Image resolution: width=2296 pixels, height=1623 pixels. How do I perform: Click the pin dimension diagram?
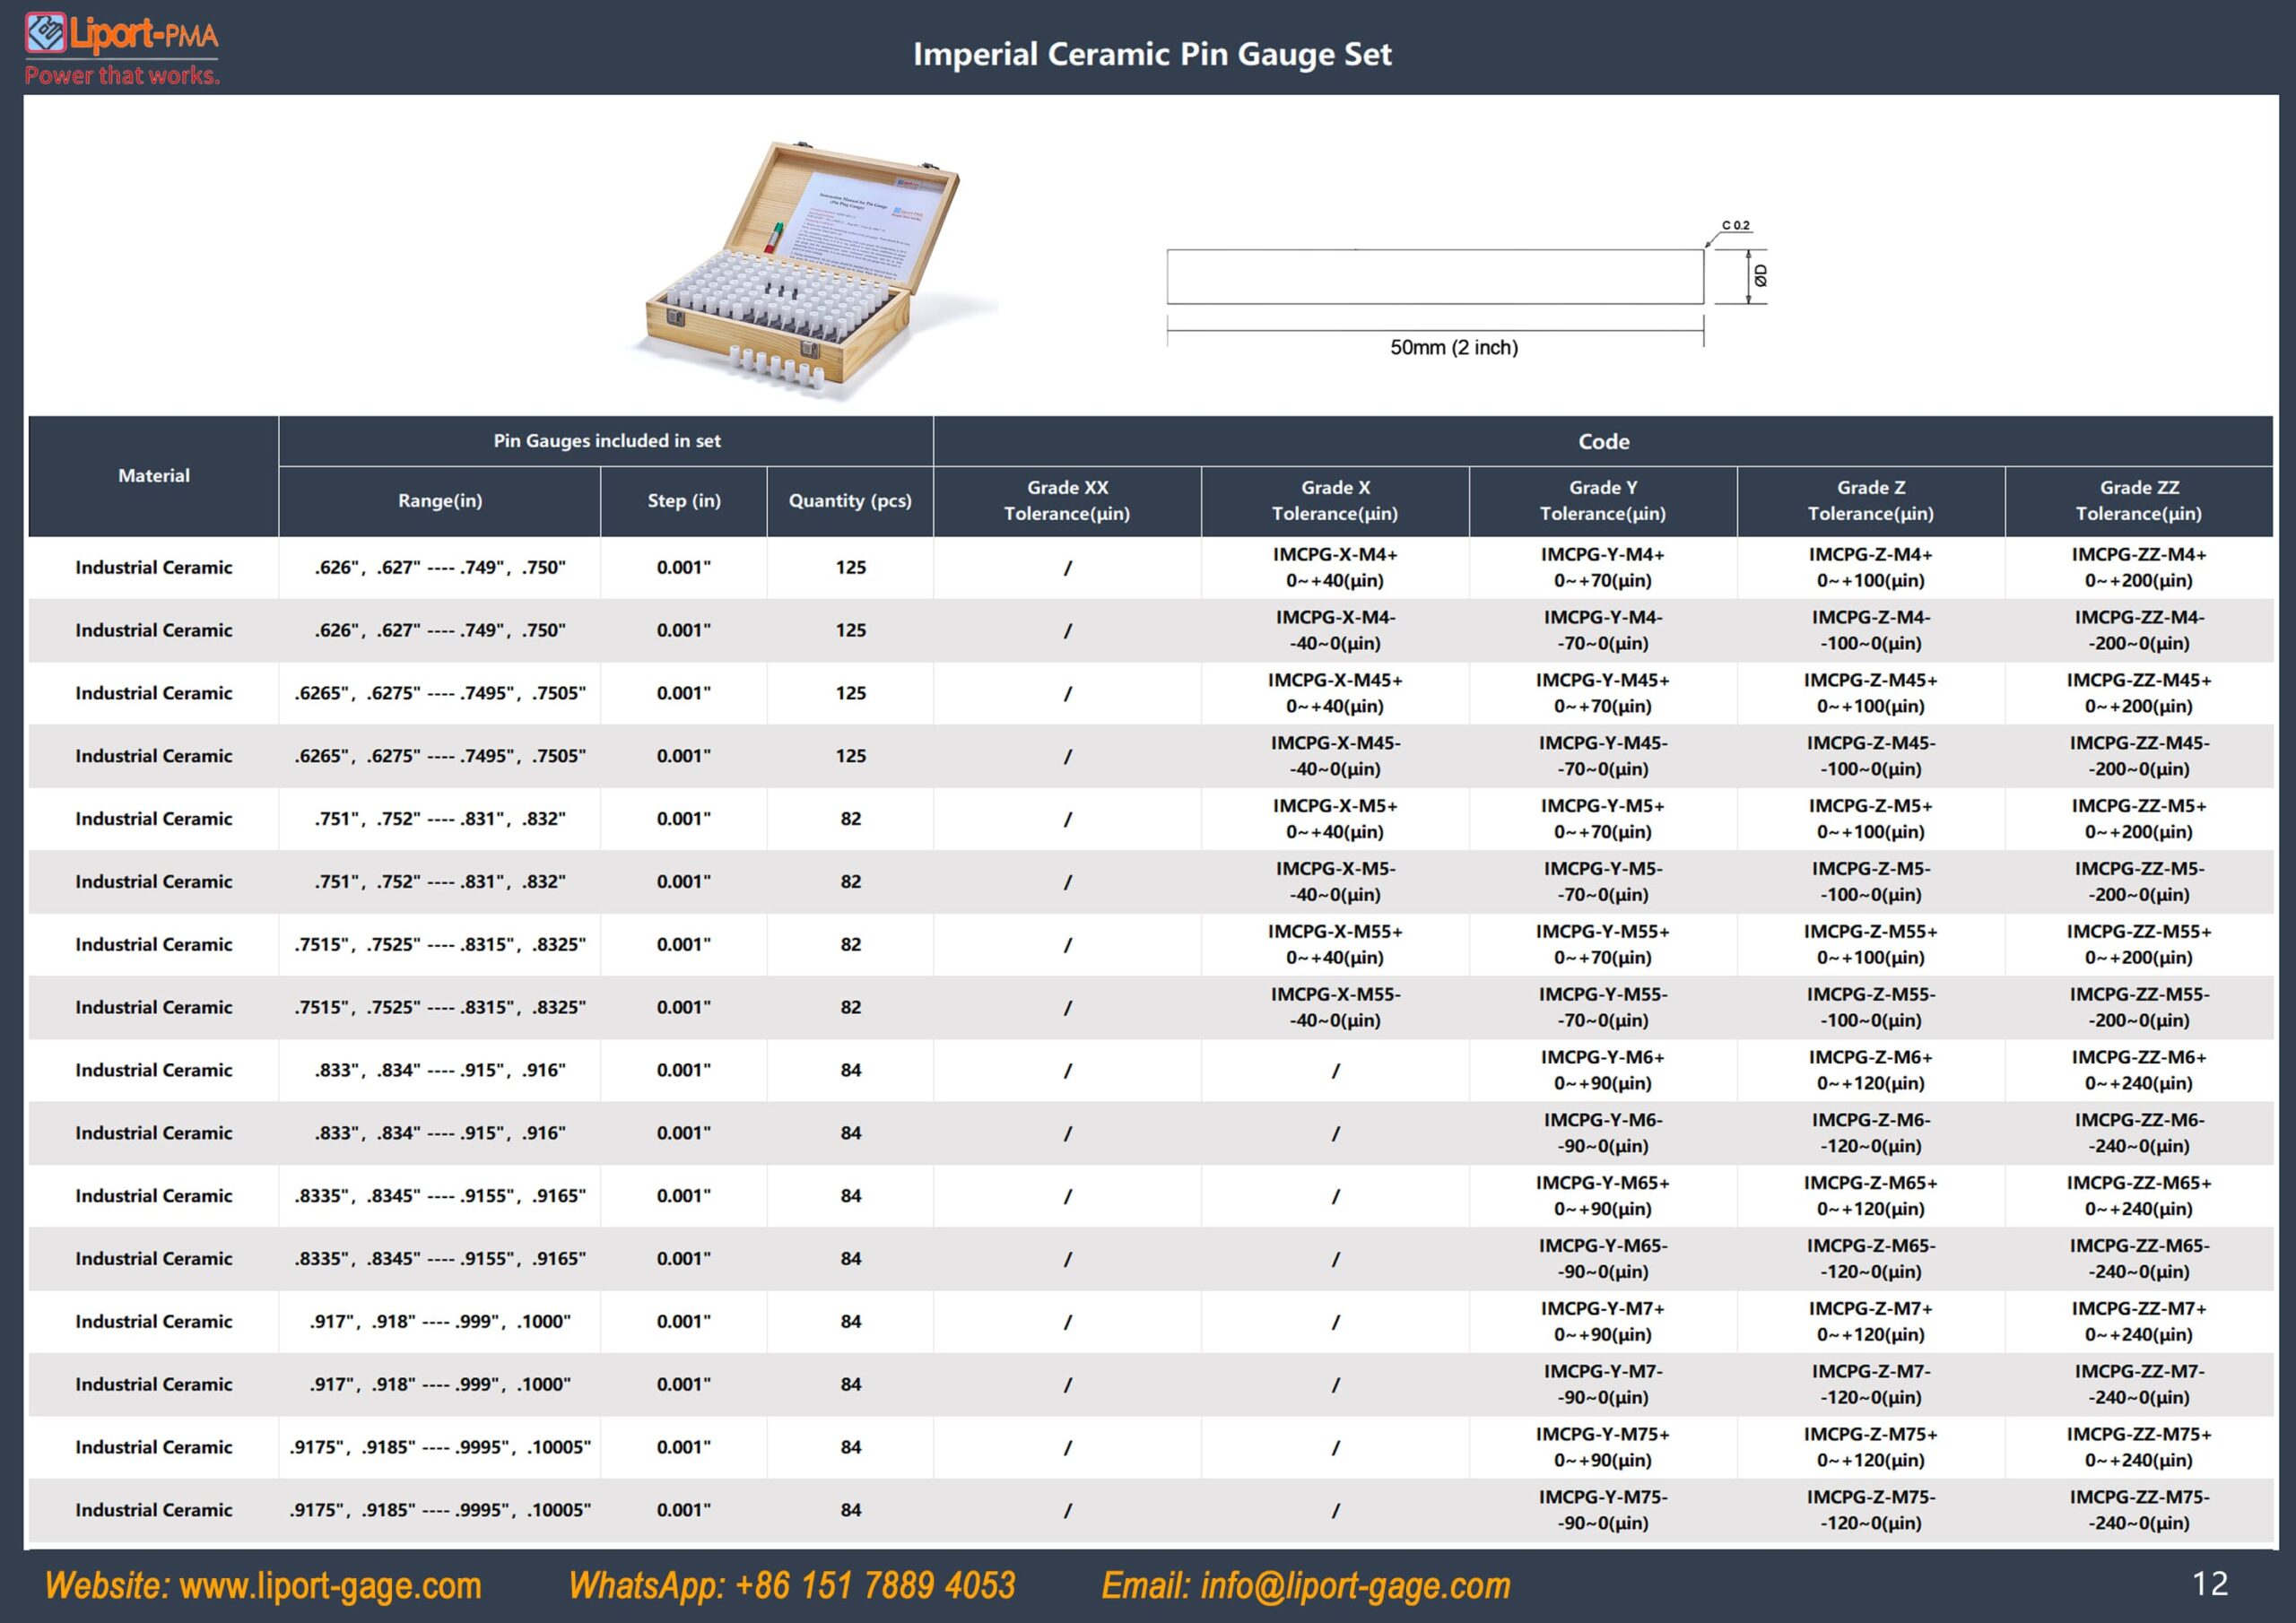[x=1466, y=288]
